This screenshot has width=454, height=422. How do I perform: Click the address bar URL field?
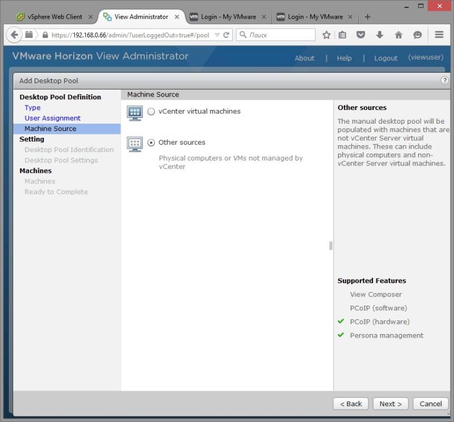pyautogui.click(x=131, y=35)
